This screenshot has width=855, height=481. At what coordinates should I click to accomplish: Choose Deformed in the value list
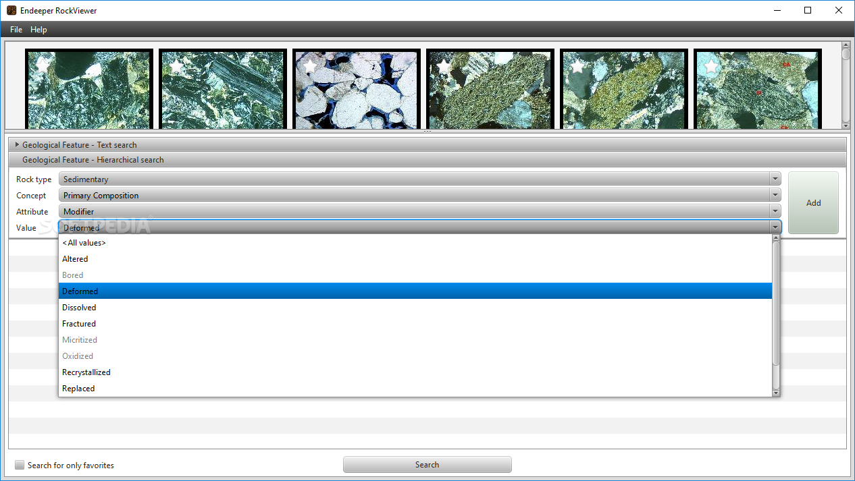[415, 291]
